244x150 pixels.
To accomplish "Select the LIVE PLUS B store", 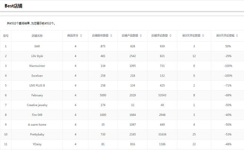I will click(37, 85).
